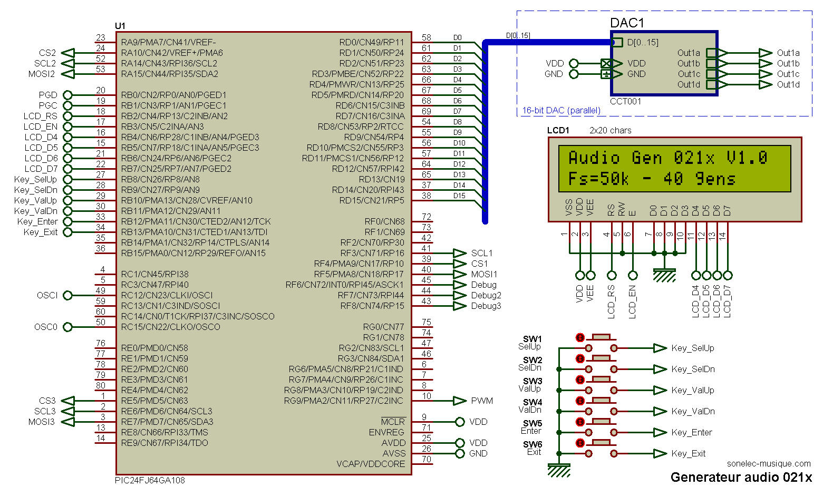Click the U1 component reference label
823x496 pixels.
coord(120,26)
